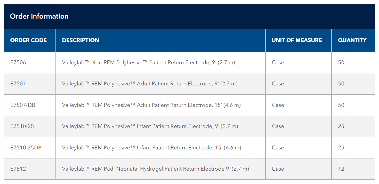Click the QUANTITY column header
This screenshot has width=379, height=184.
[x=352, y=40]
